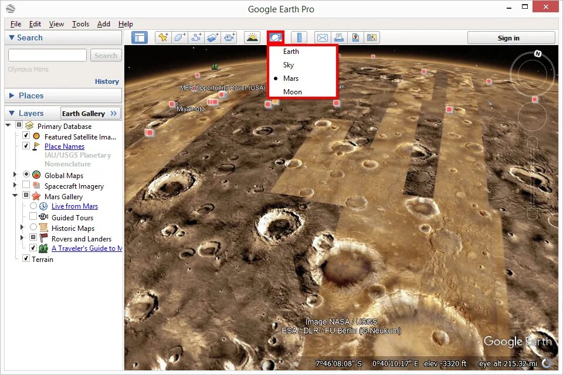The image size is (563, 375).
Task: Collapse the Primary Database tree
Action: 8,125
